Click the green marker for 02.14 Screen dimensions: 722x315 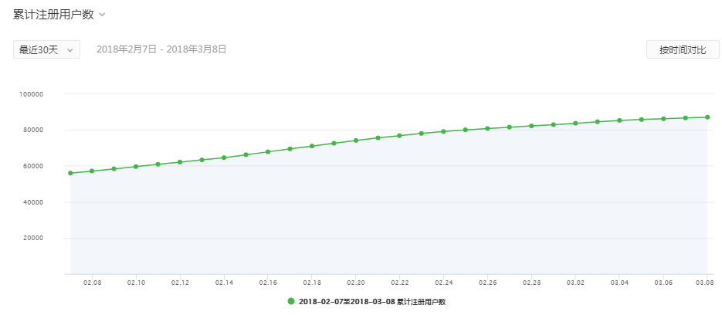[x=224, y=157]
